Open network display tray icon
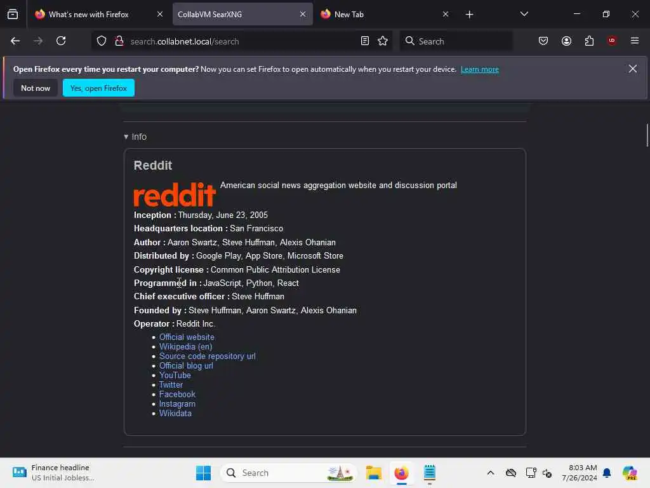The height and width of the screenshot is (488, 650). point(530,473)
